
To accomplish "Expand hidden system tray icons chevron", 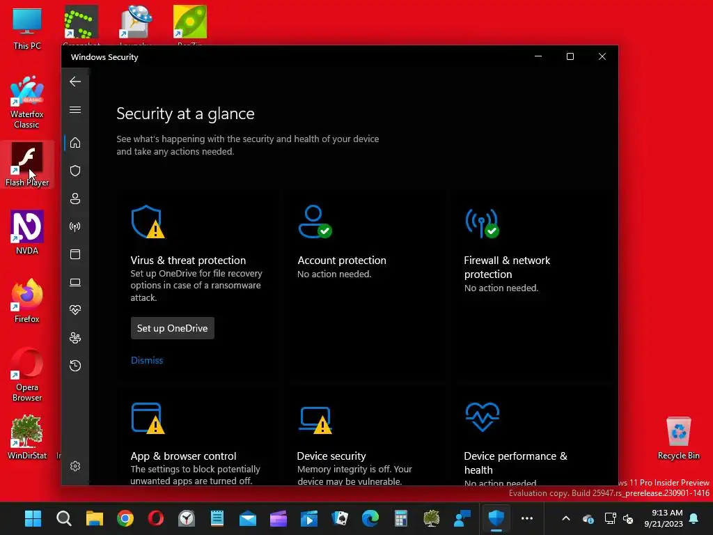I will click(x=566, y=518).
